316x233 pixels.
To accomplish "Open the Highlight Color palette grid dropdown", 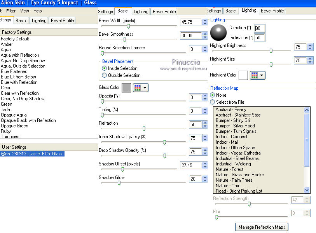I will (x=258, y=75).
